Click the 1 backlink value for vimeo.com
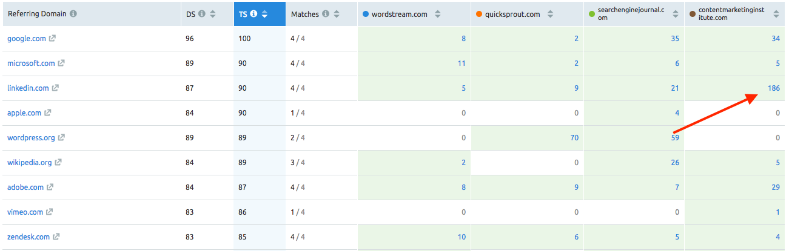 [778, 212]
